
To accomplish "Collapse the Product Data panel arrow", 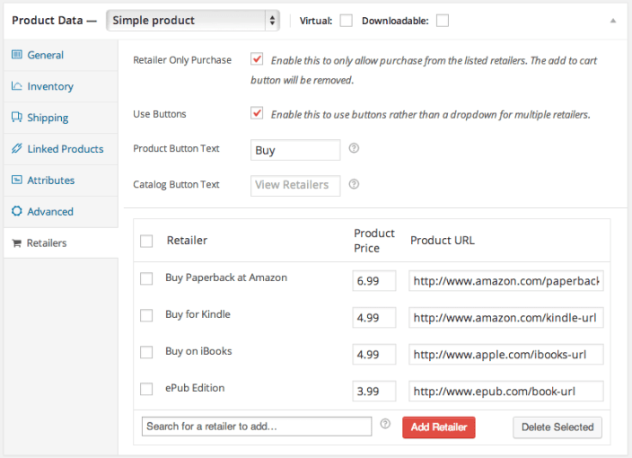I will (x=612, y=20).
